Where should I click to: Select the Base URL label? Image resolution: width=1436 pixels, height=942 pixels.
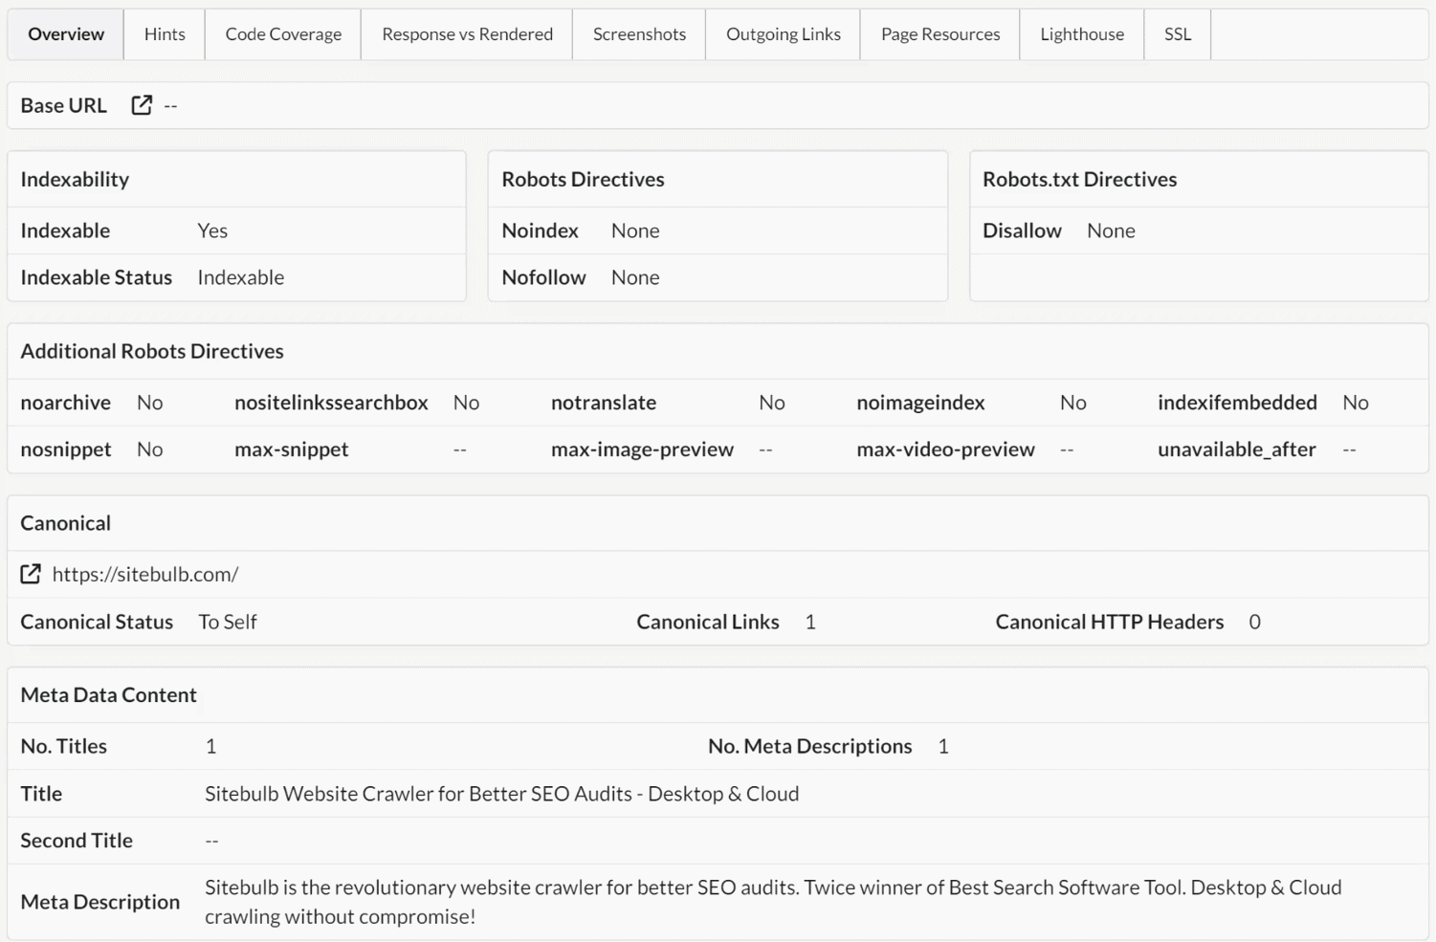coord(64,105)
